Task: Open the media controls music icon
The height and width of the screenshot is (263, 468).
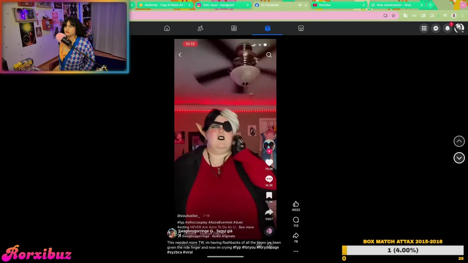Action: (x=445, y=15)
